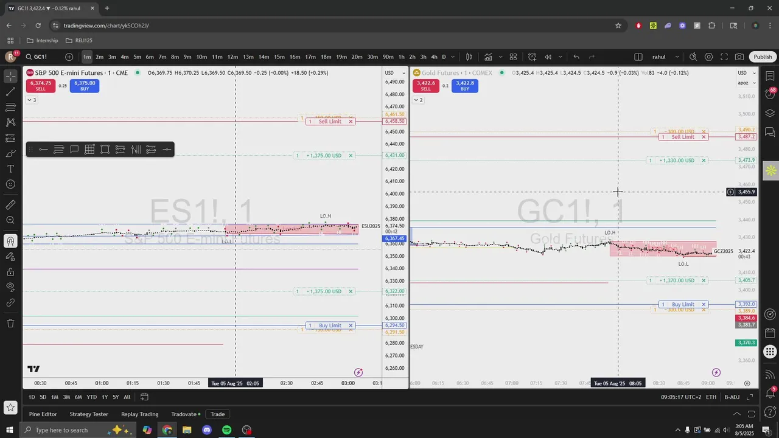This screenshot has height=438, width=779.
Task: Toggle ETH session in bottom bar
Action: [711, 397]
